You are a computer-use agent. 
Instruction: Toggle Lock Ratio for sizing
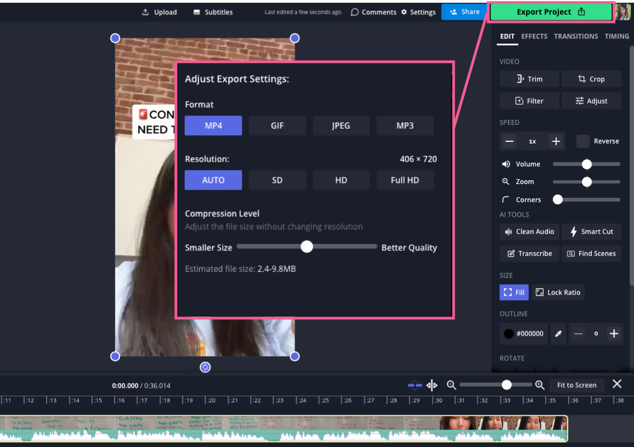pyautogui.click(x=558, y=292)
